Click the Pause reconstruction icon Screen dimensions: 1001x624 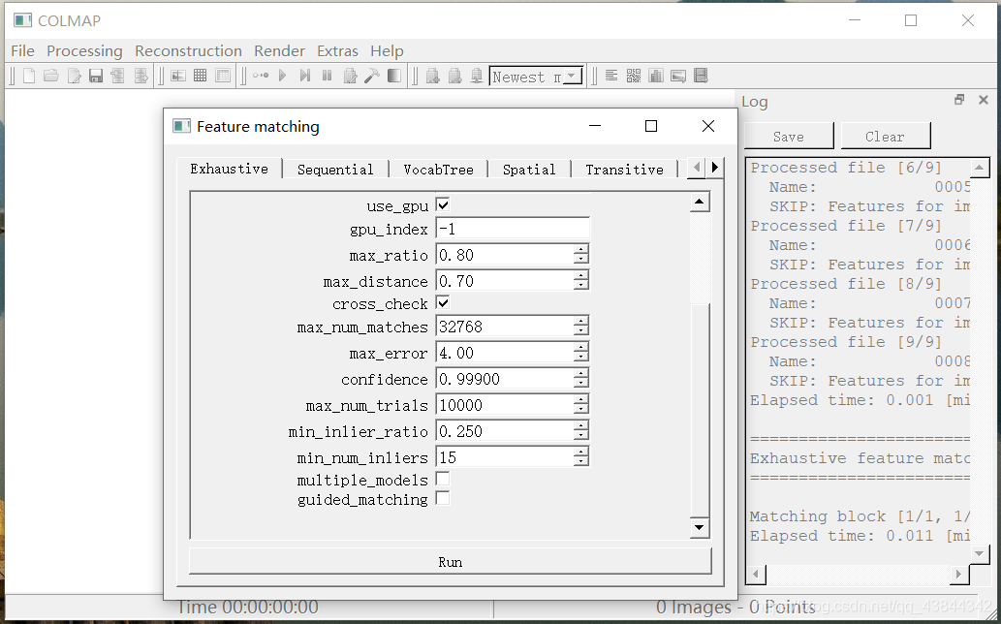pyautogui.click(x=327, y=76)
